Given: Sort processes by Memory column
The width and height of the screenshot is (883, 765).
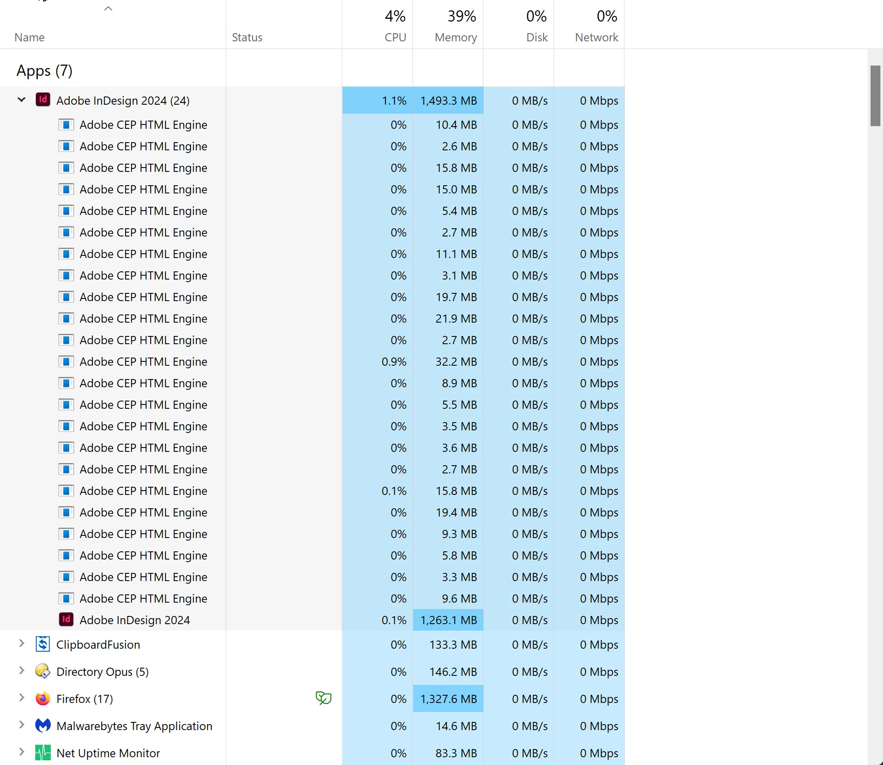Looking at the screenshot, I should coord(455,37).
